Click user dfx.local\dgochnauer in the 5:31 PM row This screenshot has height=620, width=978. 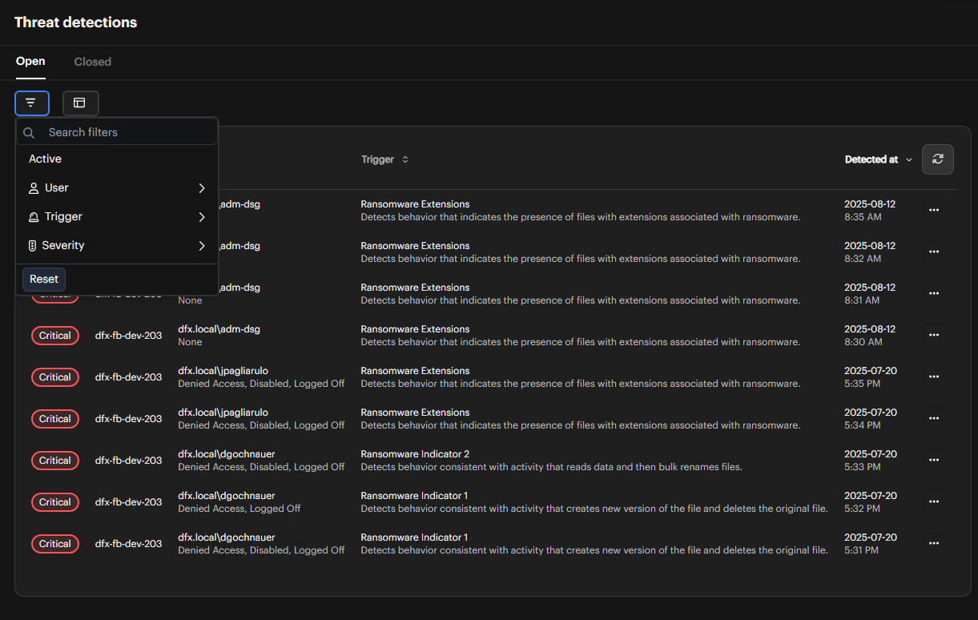(226, 537)
